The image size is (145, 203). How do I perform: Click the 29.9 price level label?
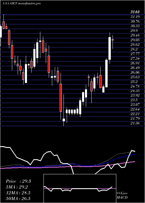click(134, 31)
